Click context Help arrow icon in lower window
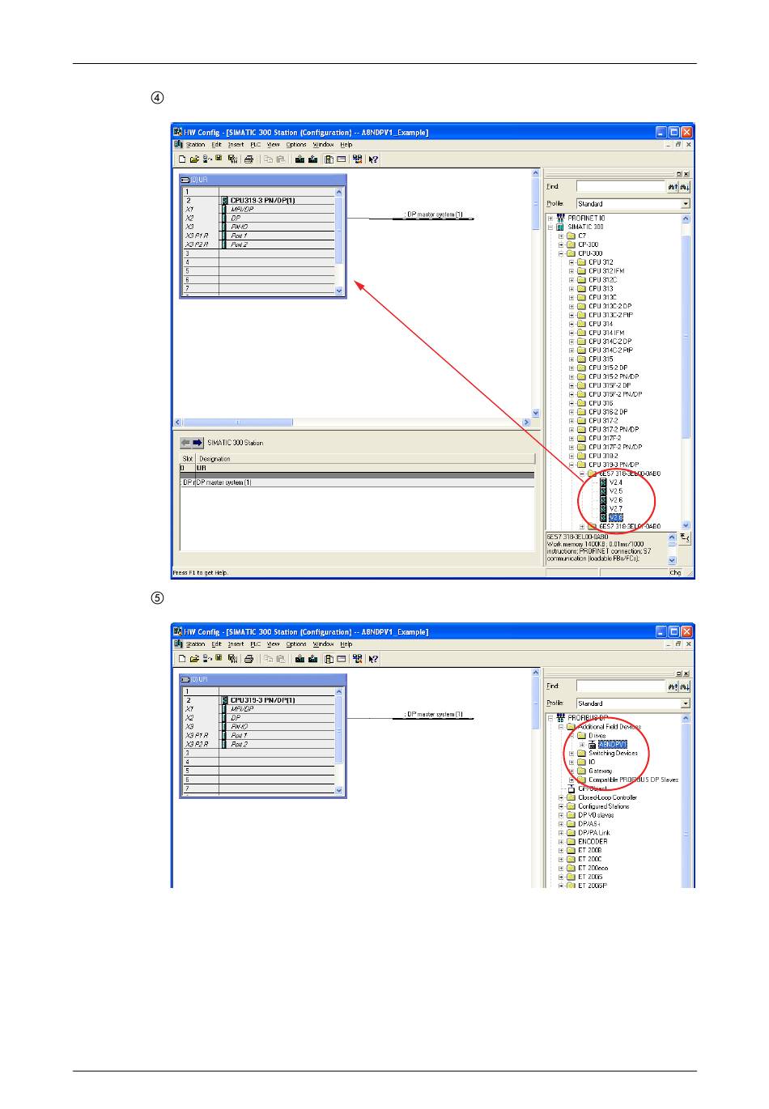Viewport: 769px width, 1109px height. click(373, 659)
